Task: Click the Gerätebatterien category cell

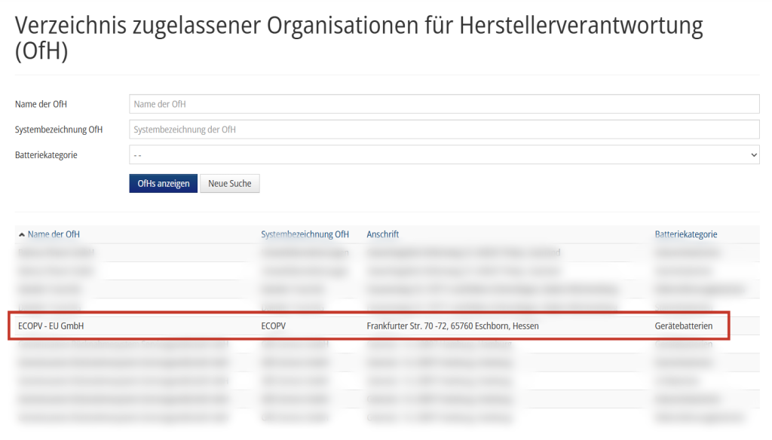Action: (683, 326)
